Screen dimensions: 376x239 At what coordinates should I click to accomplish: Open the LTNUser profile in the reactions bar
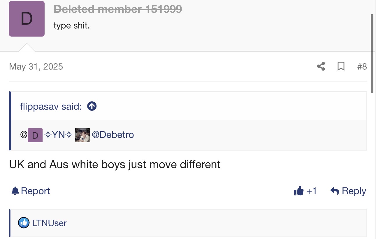pyautogui.click(x=50, y=223)
